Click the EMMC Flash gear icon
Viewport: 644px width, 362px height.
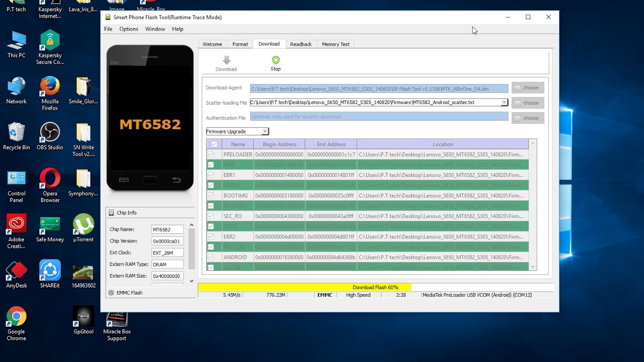[x=111, y=293]
